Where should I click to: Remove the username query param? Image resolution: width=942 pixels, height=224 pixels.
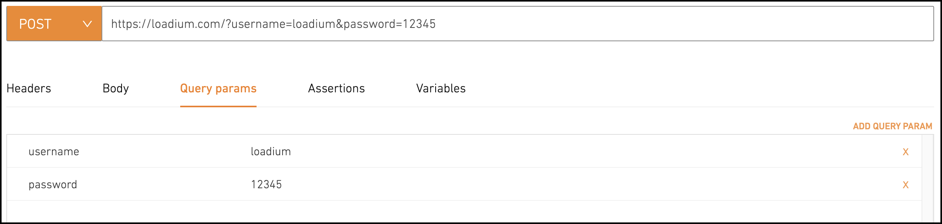[905, 152]
